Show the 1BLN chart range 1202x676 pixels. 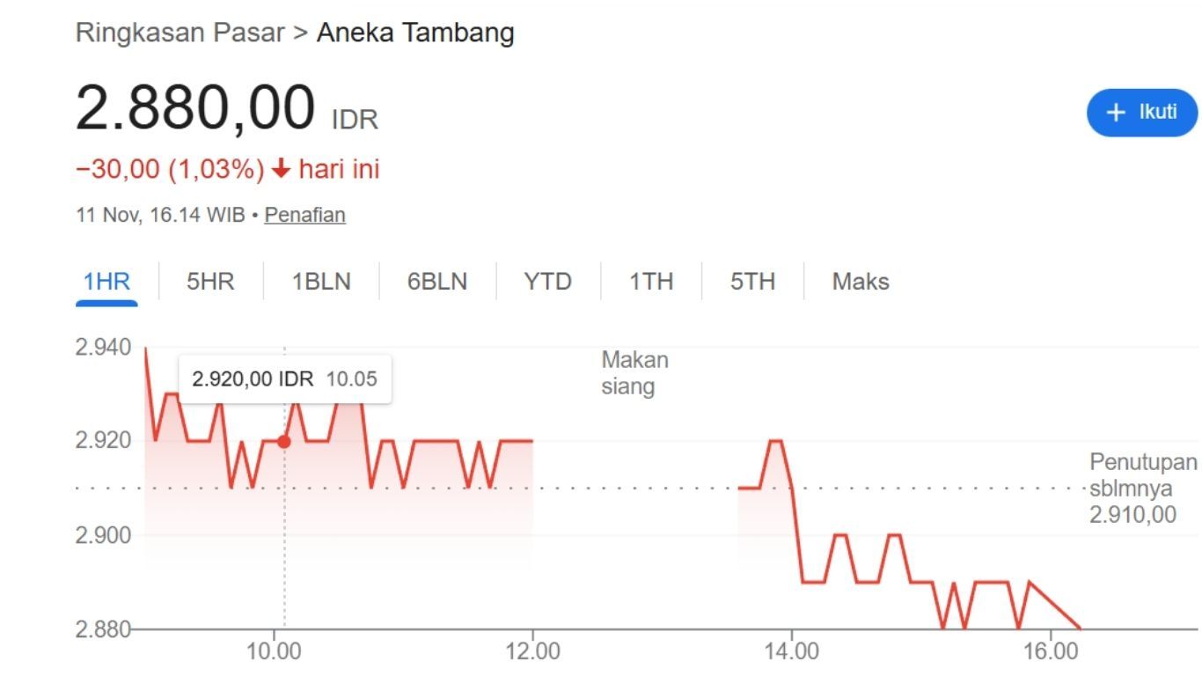pyautogui.click(x=321, y=282)
